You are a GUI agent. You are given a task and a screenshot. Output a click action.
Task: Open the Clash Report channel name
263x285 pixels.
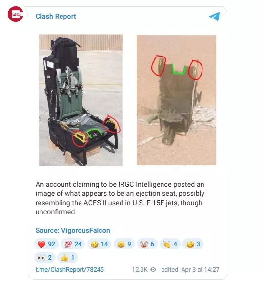coord(56,16)
